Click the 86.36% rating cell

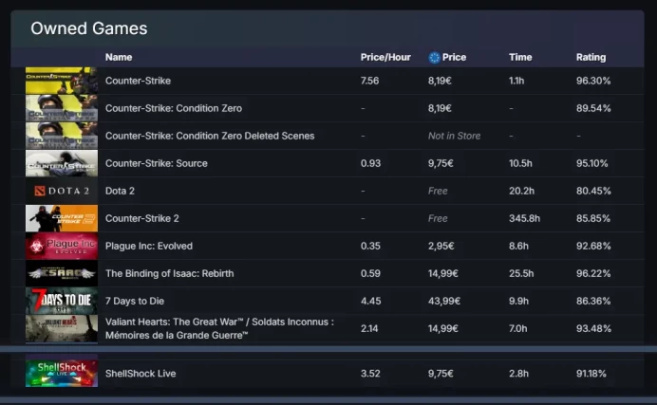pyautogui.click(x=593, y=302)
